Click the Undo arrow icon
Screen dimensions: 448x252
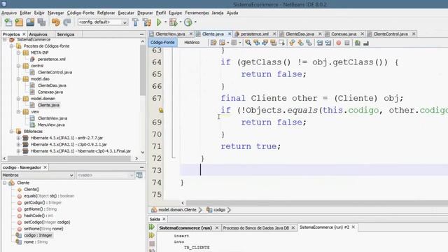(56, 22)
